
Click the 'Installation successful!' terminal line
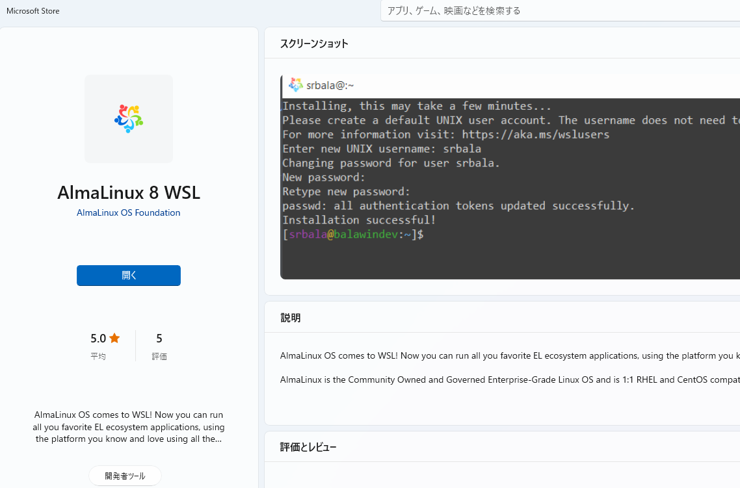point(359,220)
